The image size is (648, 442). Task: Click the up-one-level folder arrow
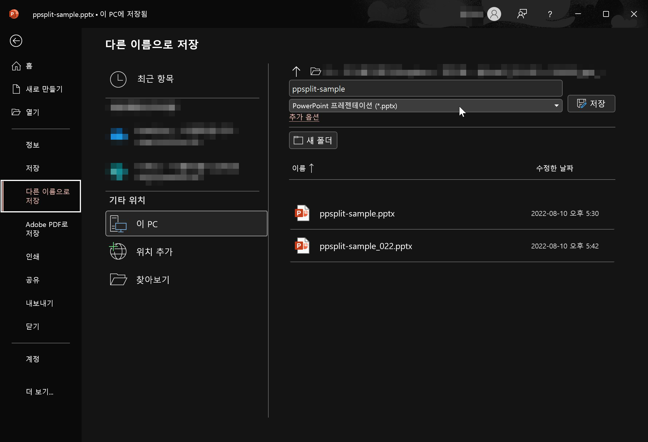point(296,71)
